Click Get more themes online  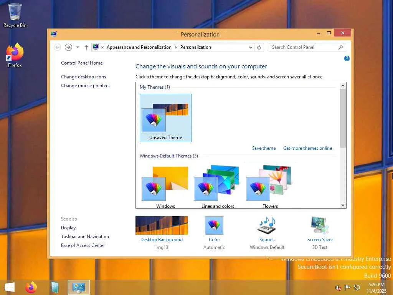click(x=308, y=148)
